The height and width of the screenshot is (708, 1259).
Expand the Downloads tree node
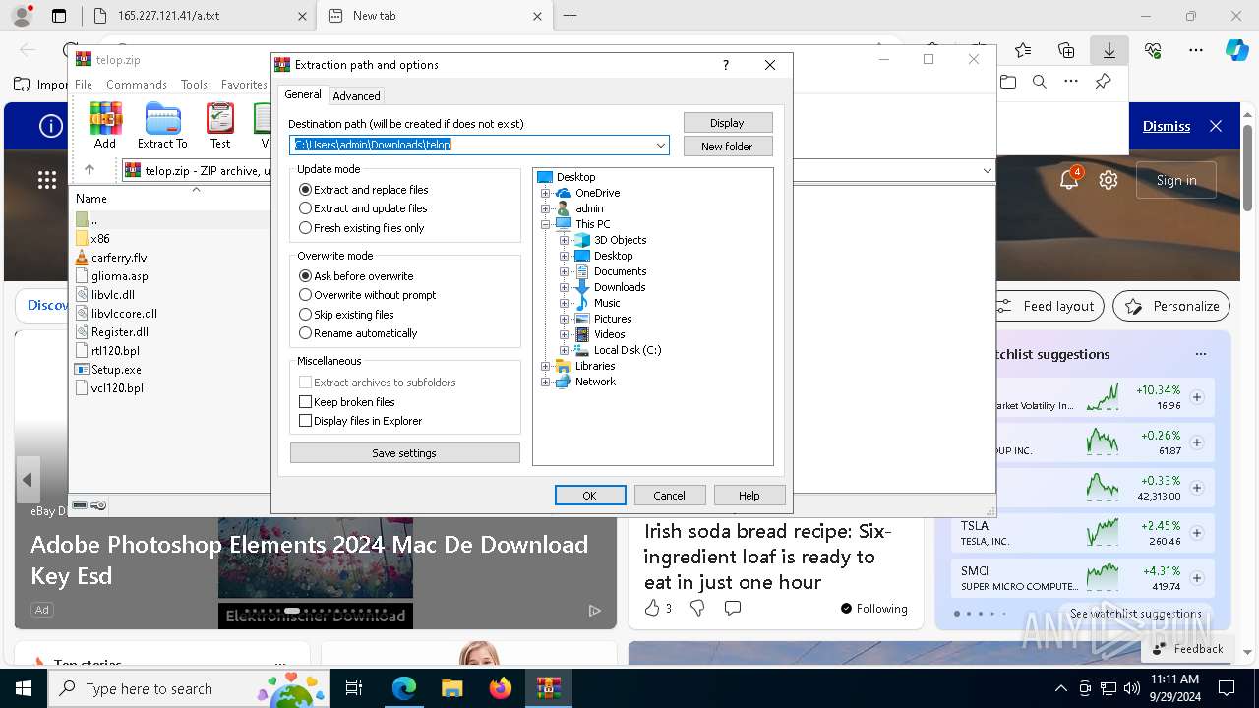(x=565, y=287)
